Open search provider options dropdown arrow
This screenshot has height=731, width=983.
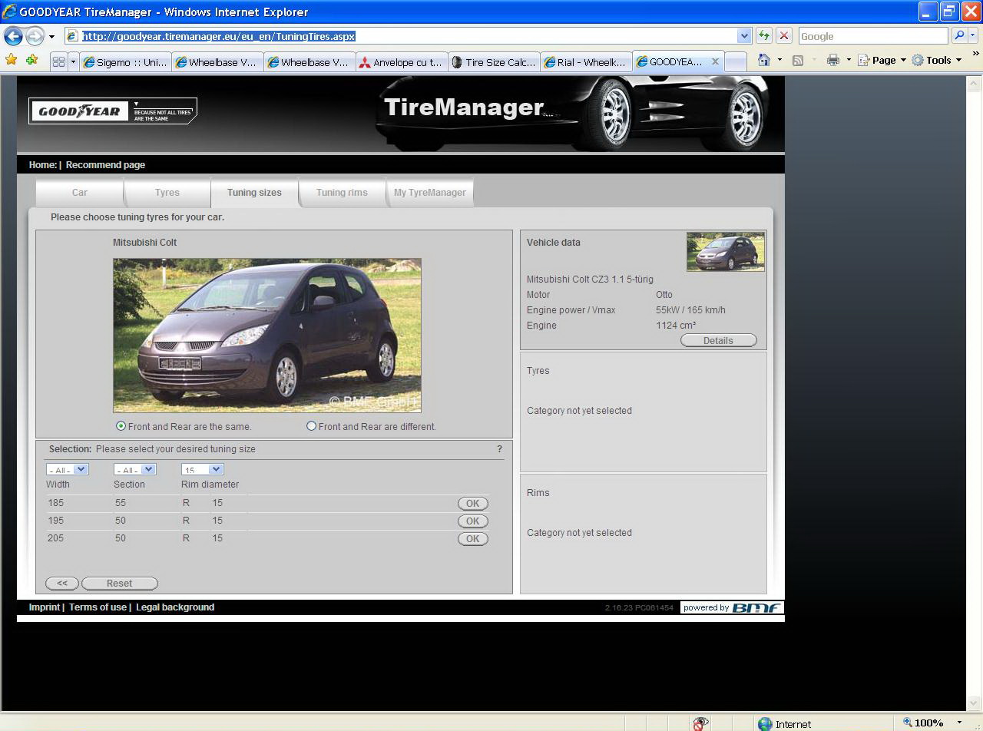tap(973, 36)
